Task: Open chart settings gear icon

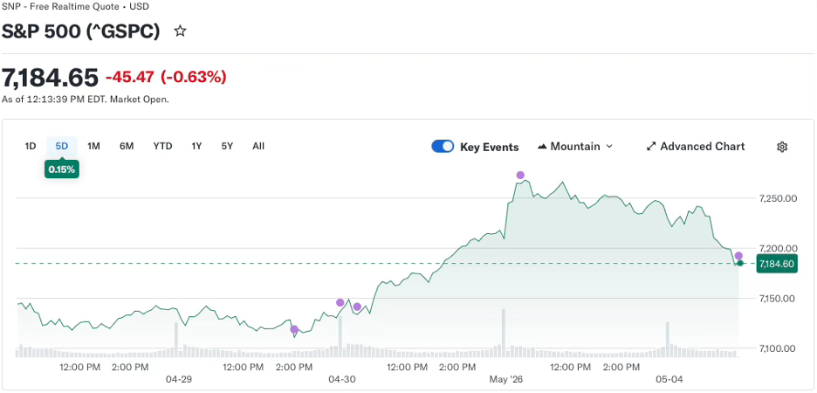Action: click(781, 147)
